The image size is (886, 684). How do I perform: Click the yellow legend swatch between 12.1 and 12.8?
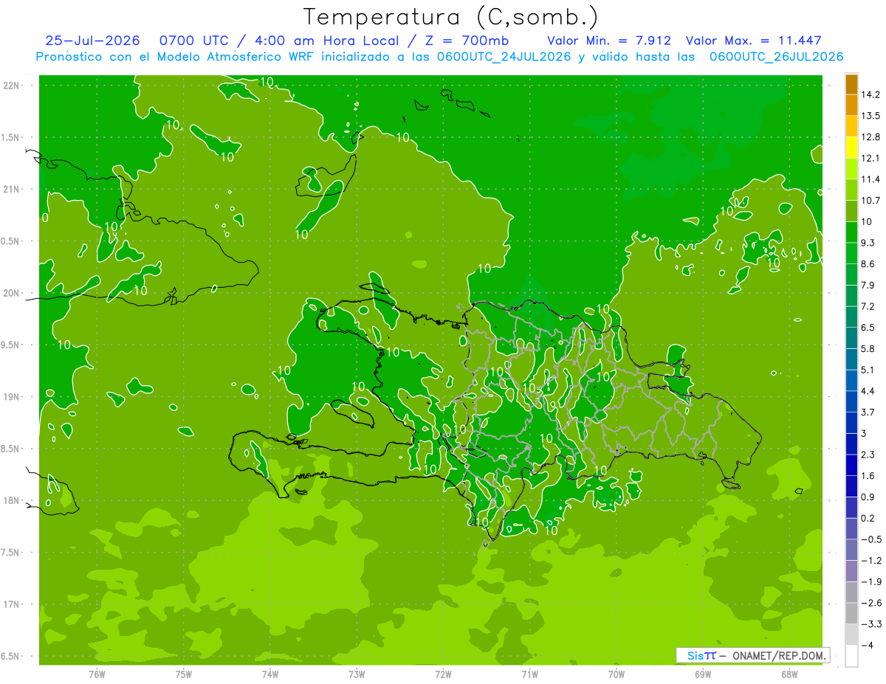coord(851,148)
